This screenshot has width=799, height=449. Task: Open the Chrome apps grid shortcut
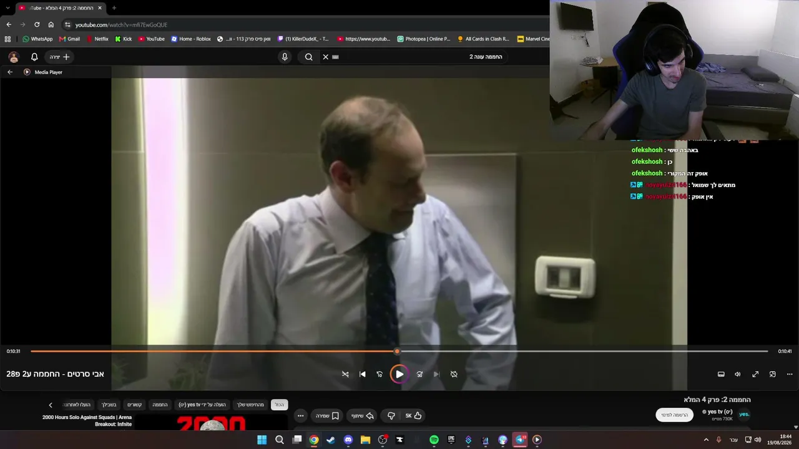(7, 39)
